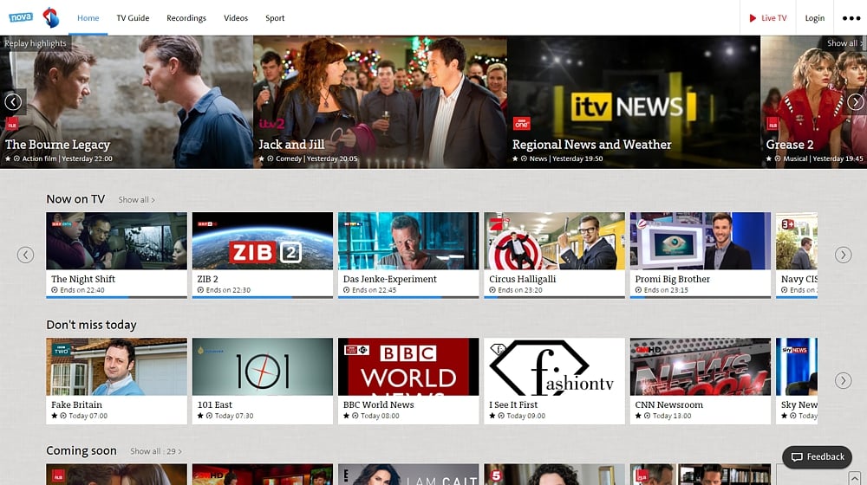Image resolution: width=867 pixels, height=485 pixels.
Task: Open the Home tab
Action: coord(88,18)
